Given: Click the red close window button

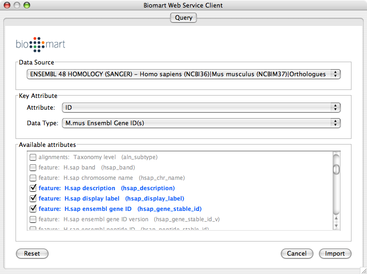Looking at the screenshot, I should pyautogui.click(x=7, y=6).
